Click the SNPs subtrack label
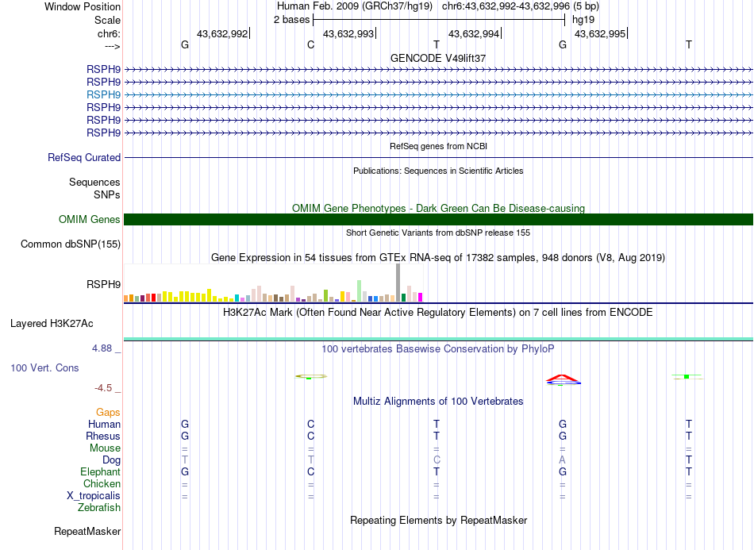The height and width of the screenshot is (550, 754). (107, 194)
